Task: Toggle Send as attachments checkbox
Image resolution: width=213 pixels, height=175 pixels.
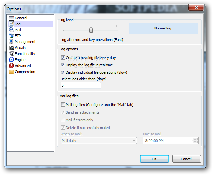Action: 63,112
